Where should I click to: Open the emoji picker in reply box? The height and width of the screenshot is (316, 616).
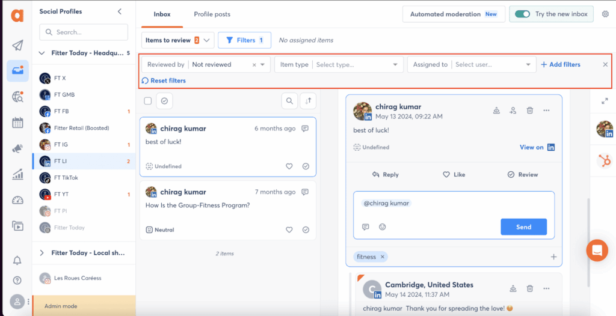tap(382, 227)
